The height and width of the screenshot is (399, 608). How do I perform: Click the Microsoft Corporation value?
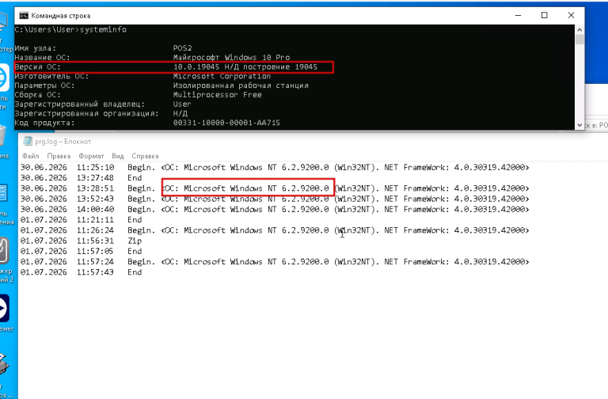pyautogui.click(x=222, y=76)
